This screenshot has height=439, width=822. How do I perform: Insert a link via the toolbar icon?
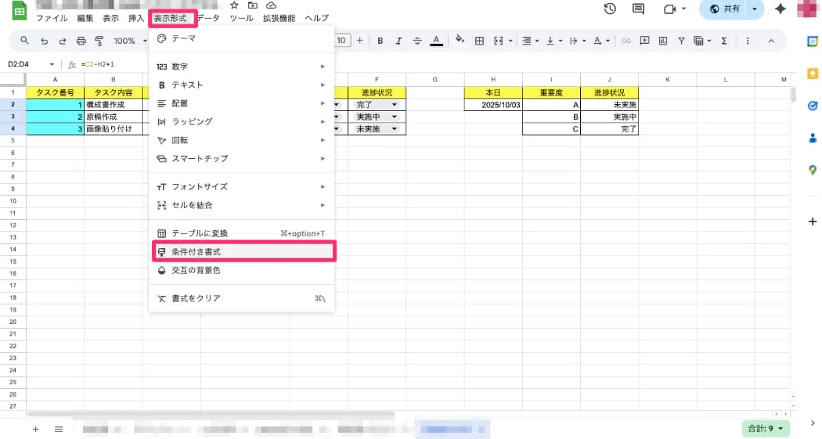[625, 40]
